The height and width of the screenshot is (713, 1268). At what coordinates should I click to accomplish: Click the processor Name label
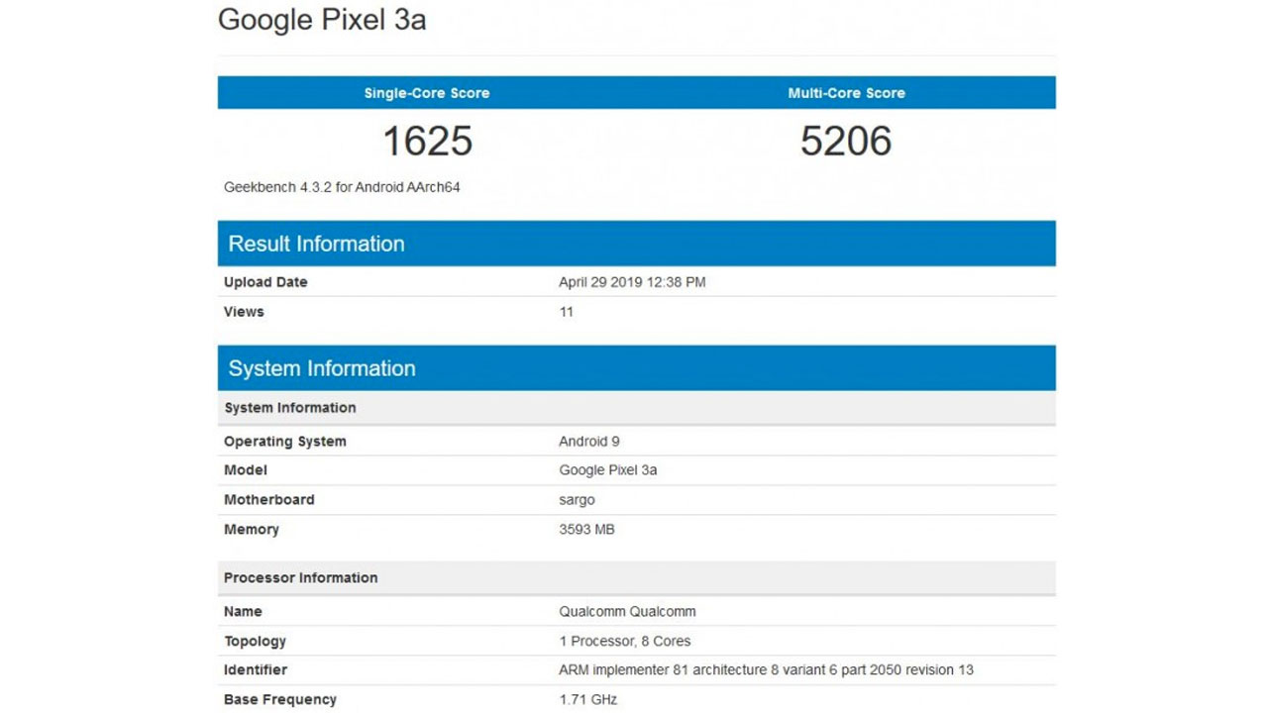coord(243,612)
